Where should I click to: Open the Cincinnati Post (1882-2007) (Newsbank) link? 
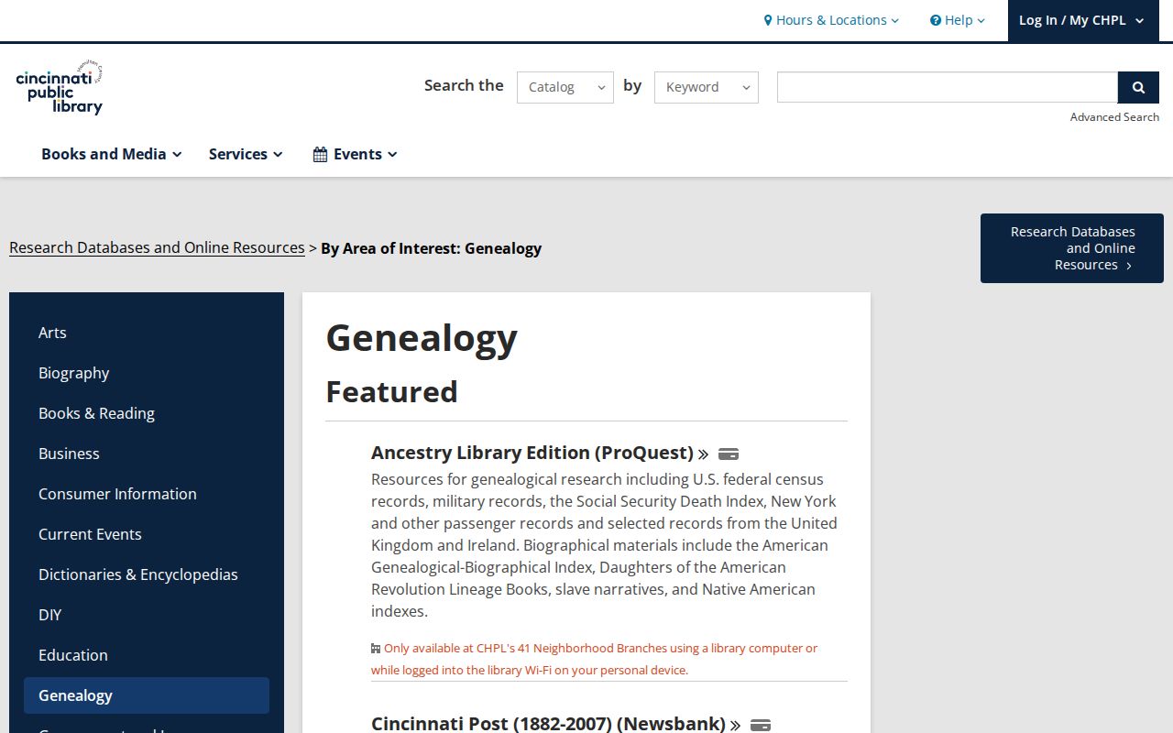click(x=548, y=724)
